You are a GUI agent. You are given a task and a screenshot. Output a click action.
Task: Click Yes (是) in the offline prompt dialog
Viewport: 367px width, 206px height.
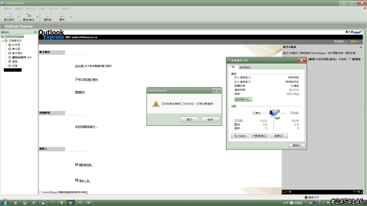click(189, 120)
